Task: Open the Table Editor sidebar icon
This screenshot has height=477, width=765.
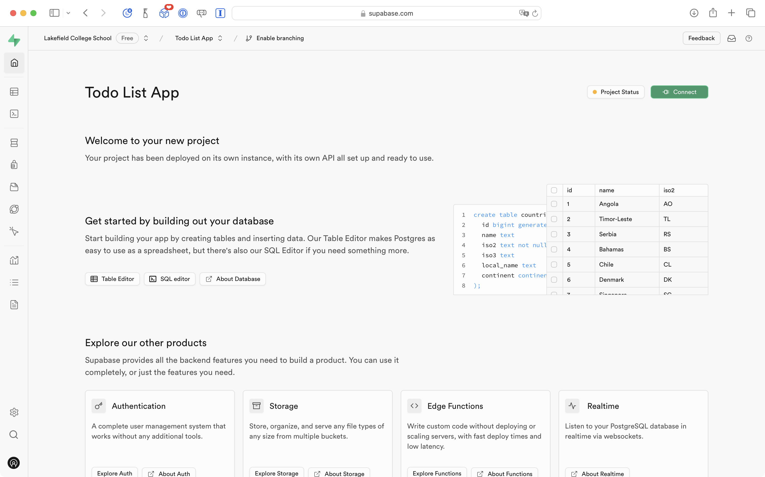Action: pos(14,92)
